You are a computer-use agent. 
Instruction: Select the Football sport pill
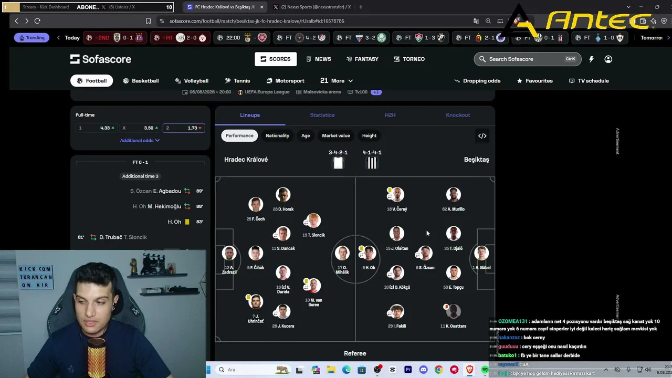(92, 81)
